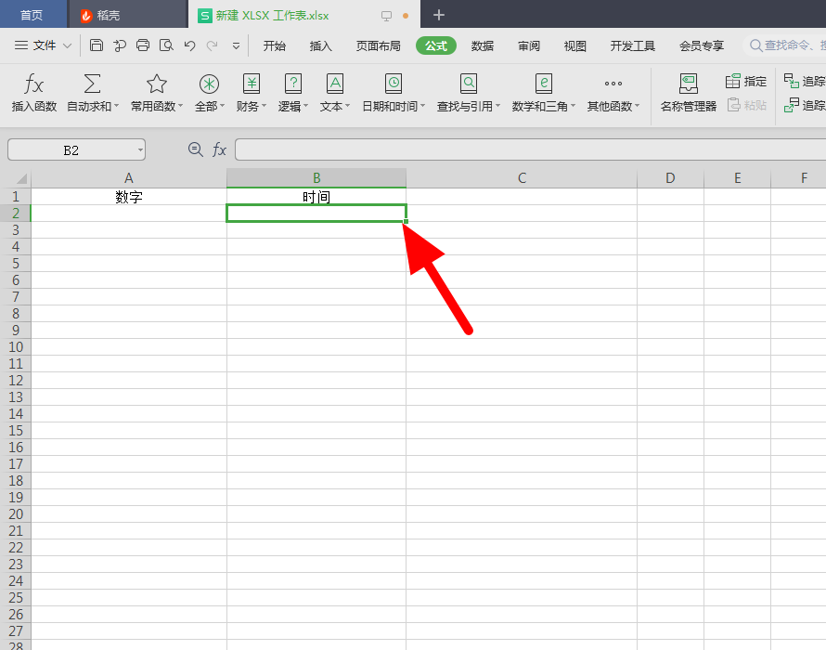
Task: Click the Trace Dependents icon
Action: click(792, 106)
